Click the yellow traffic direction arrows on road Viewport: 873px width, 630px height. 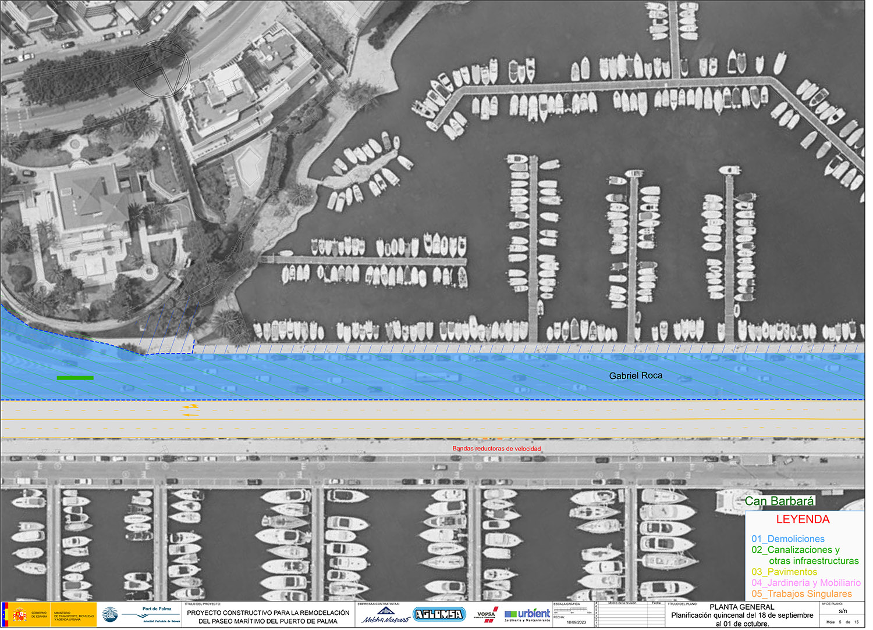point(190,410)
